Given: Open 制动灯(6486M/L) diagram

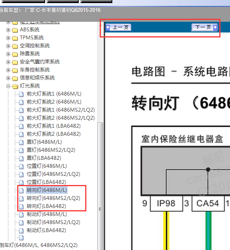Looking at the screenshot, I should coord(47,214).
